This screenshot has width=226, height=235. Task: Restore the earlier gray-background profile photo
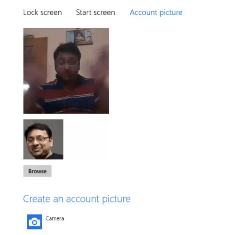click(x=43, y=139)
